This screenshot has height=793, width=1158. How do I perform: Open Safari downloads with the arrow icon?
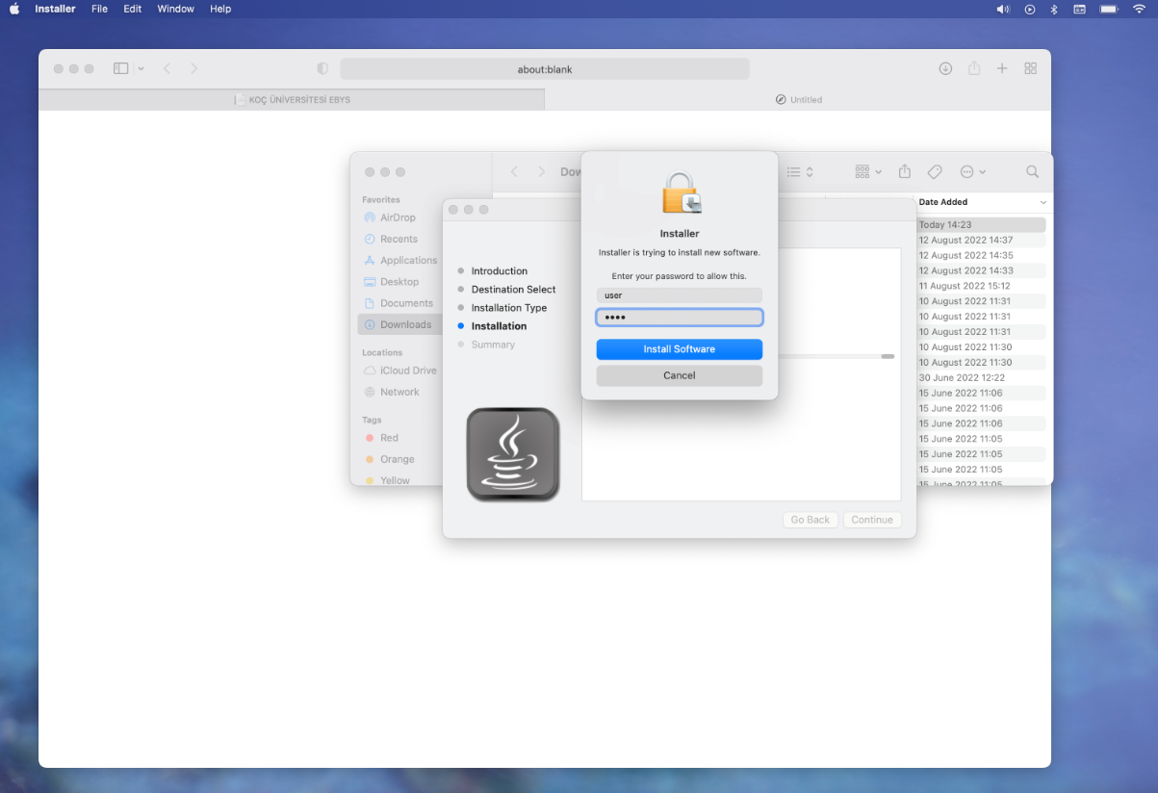click(x=944, y=68)
